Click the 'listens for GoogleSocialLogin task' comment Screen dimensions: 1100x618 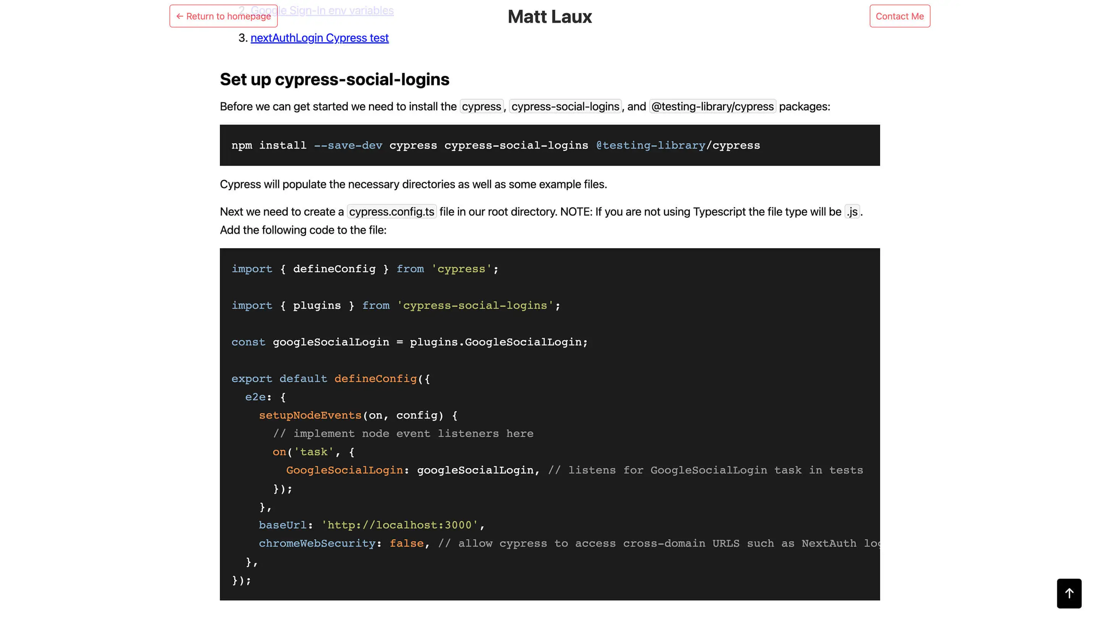click(705, 470)
